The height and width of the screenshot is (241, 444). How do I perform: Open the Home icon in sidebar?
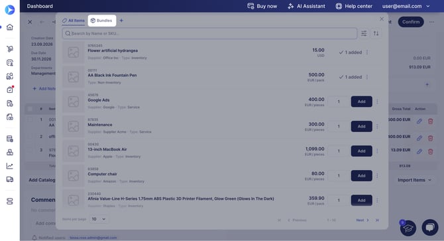pyautogui.click(x=10, y=27)
